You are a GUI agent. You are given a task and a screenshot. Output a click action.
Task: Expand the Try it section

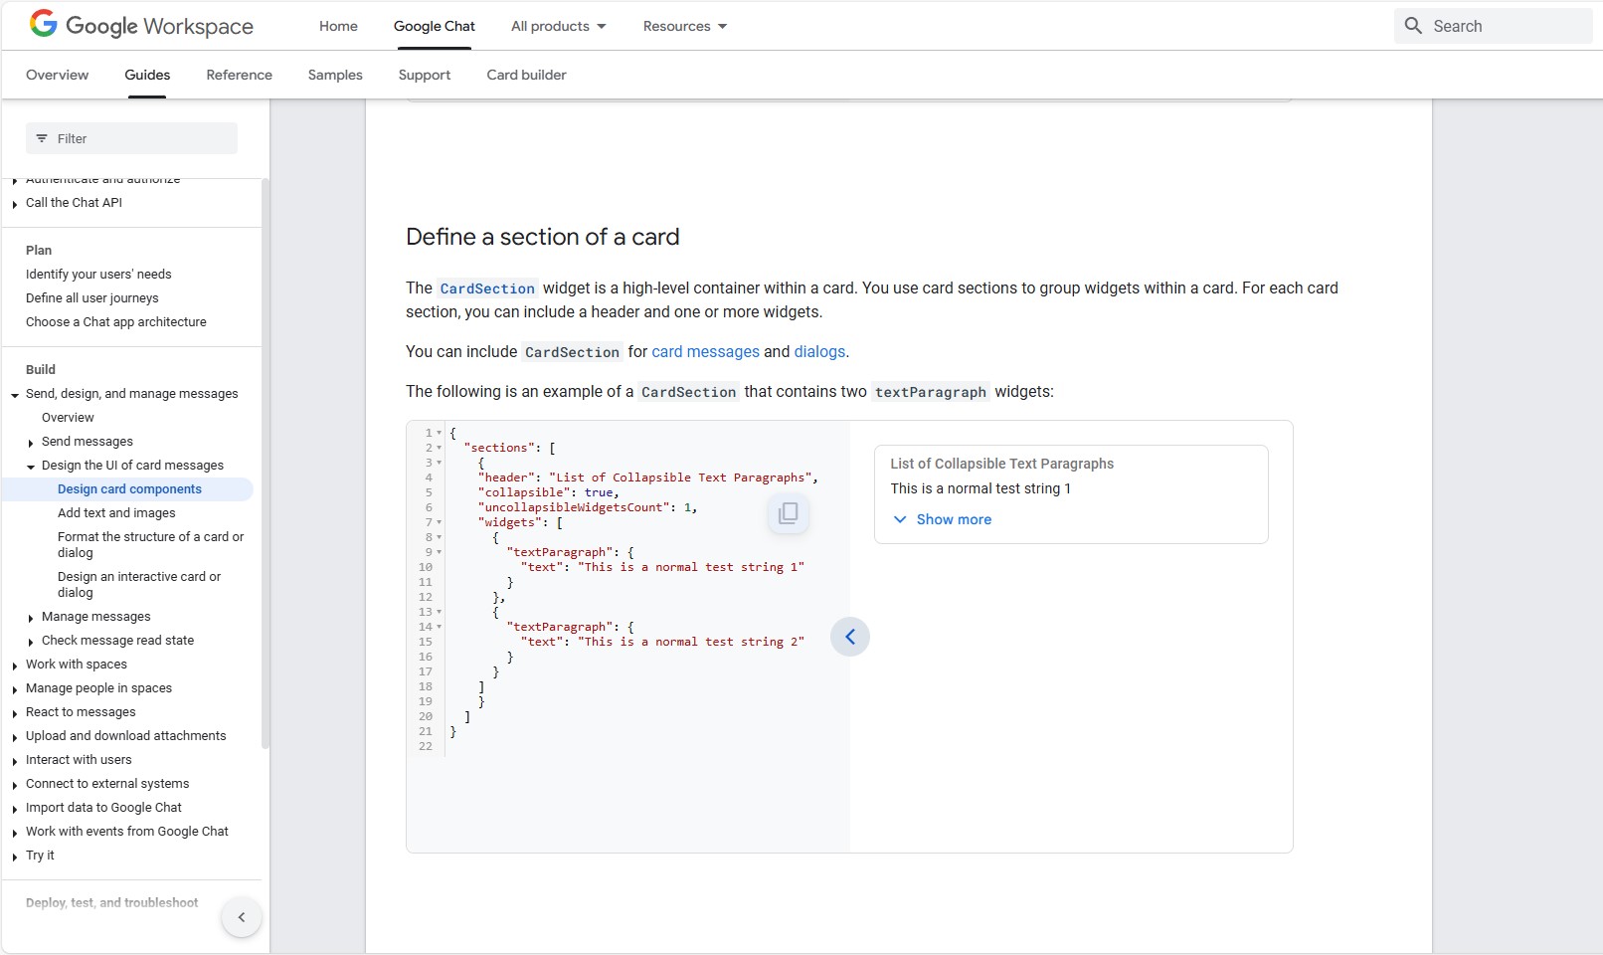tap(15, 857)
